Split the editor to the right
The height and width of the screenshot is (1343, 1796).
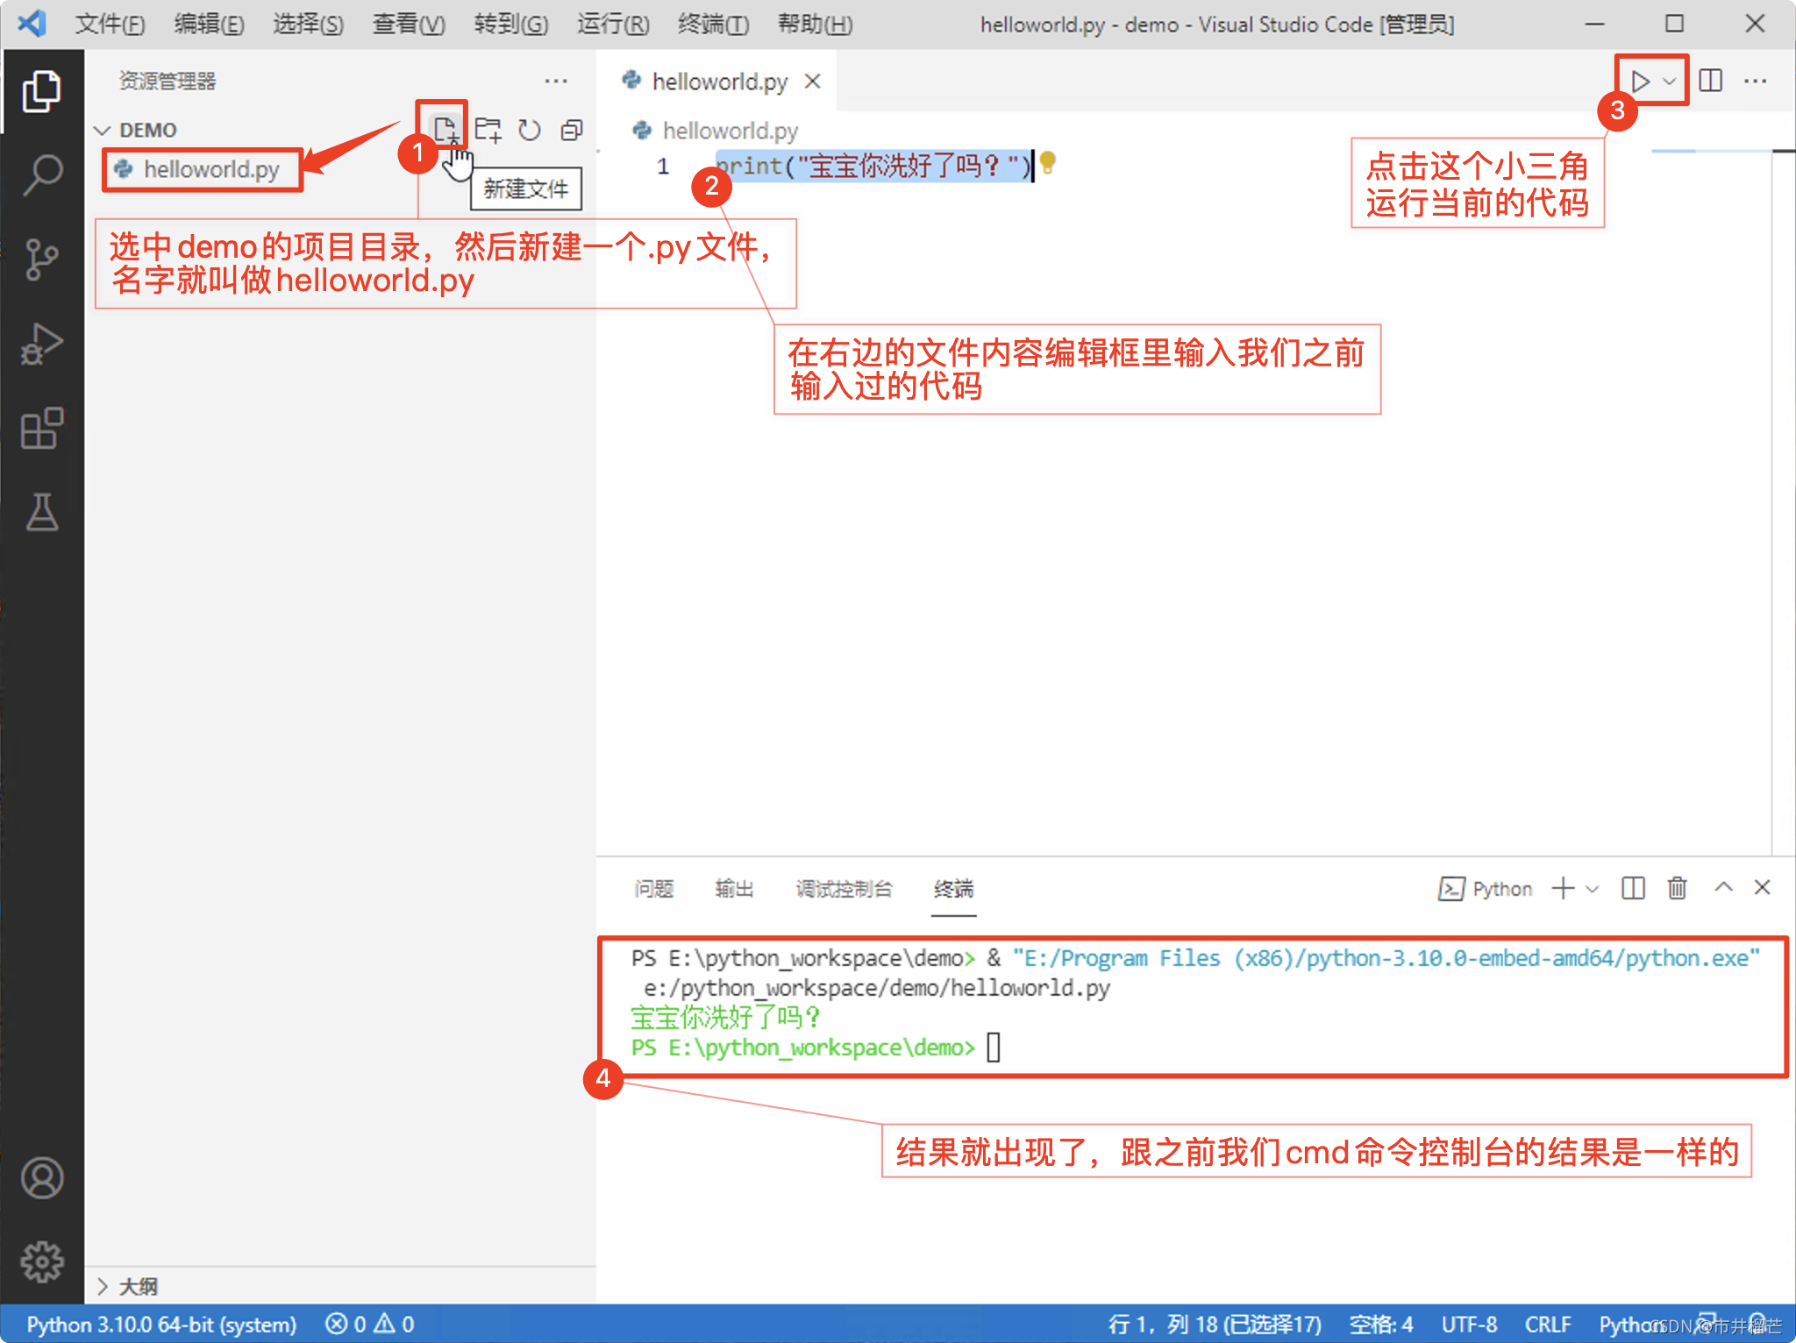pos(1710,81)
